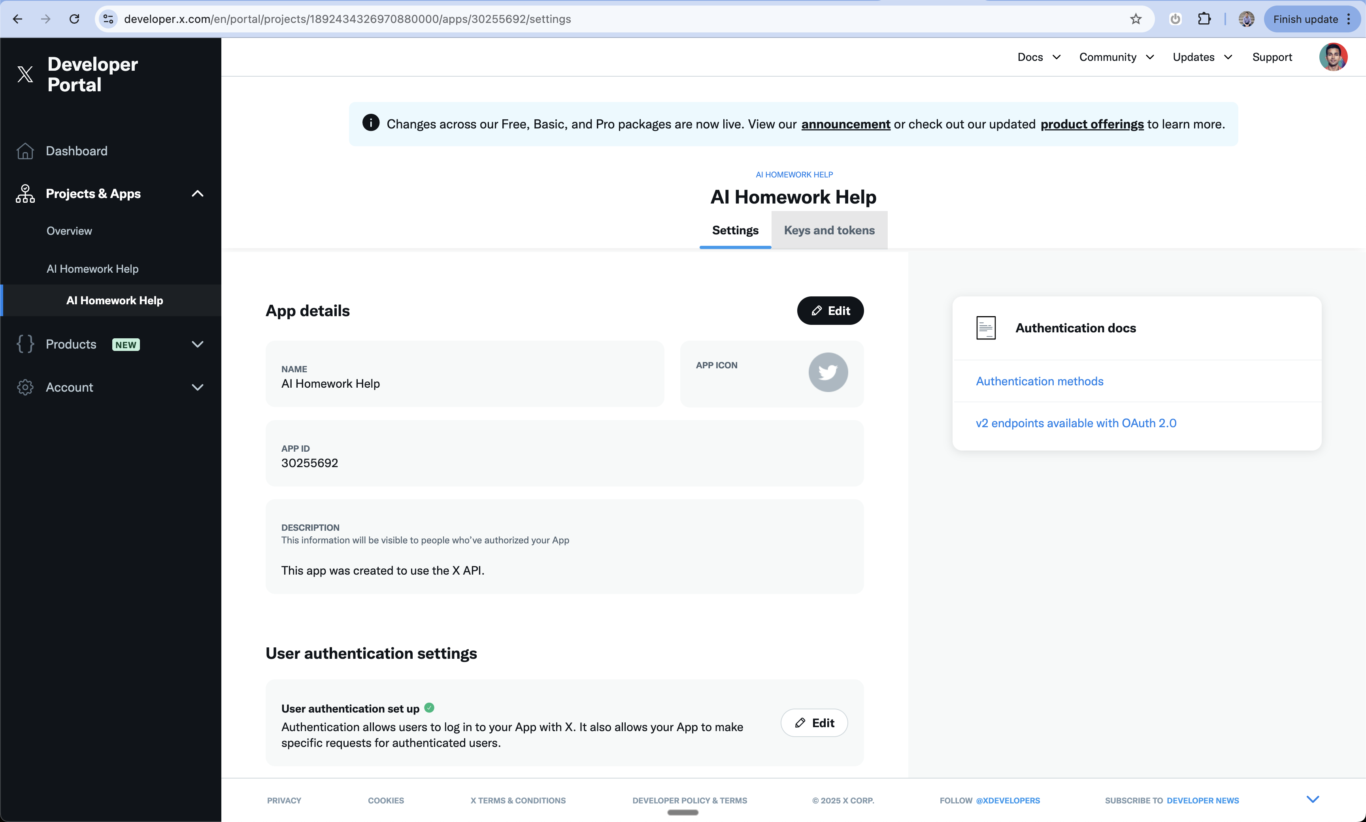Viewport: 1366px width, 822px height.
Task: Click the X logo in sidebar
Action: (x=25, y=74)
